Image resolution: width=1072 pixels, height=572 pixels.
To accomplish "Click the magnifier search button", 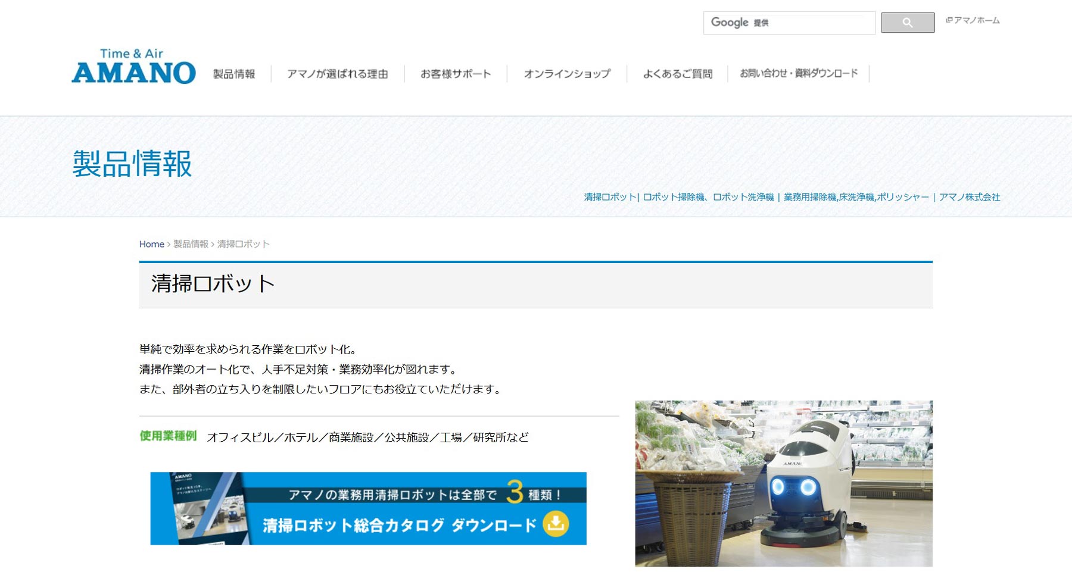I will [908, 23].
